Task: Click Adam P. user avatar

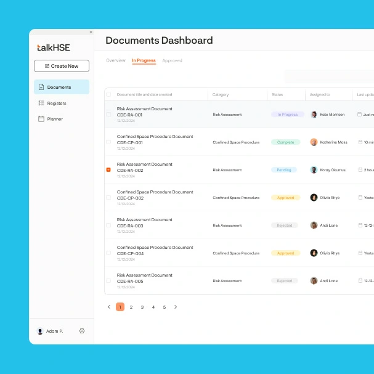Action: tap(40, 331)
